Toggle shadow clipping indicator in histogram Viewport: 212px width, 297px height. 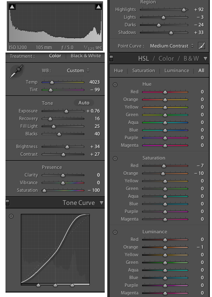pos(12,7)
